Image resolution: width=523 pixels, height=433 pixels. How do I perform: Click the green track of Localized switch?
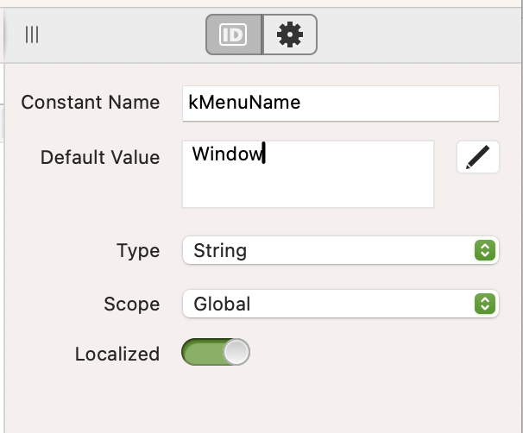[x=203, y=352]
